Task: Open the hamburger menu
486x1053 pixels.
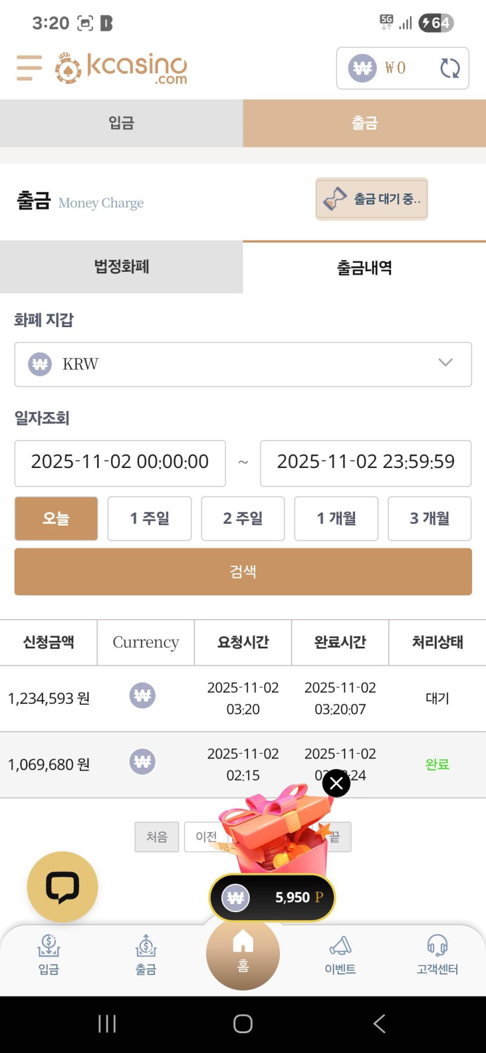Action: pyautogui.click(x=29, y=68)
